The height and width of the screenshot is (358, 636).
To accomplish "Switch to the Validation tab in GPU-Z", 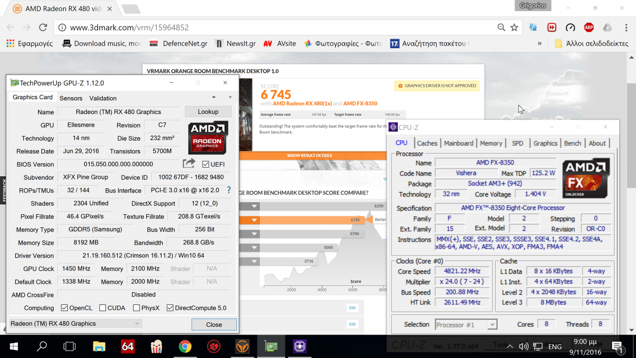I will [x=103, y=98].
